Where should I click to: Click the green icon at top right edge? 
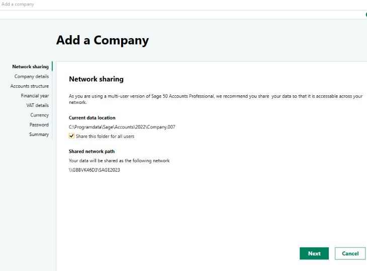pos(366,15)
